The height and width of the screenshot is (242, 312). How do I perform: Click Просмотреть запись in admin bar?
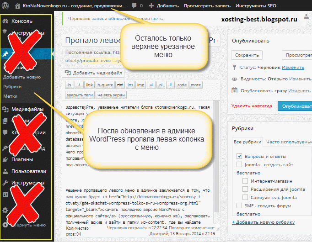(207, 6)
